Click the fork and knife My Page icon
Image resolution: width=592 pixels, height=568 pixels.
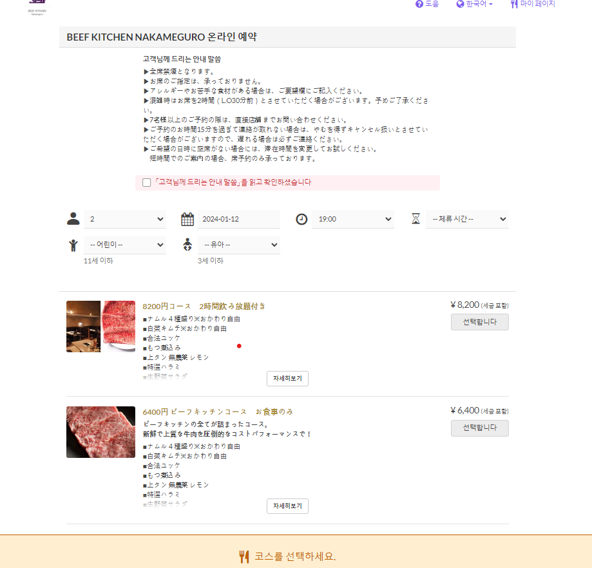coord(514,4)
